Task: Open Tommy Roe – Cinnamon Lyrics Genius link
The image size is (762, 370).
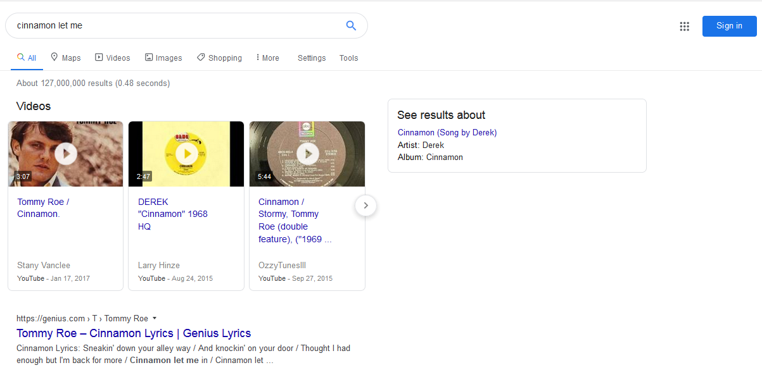Action: tap(134, 333)
